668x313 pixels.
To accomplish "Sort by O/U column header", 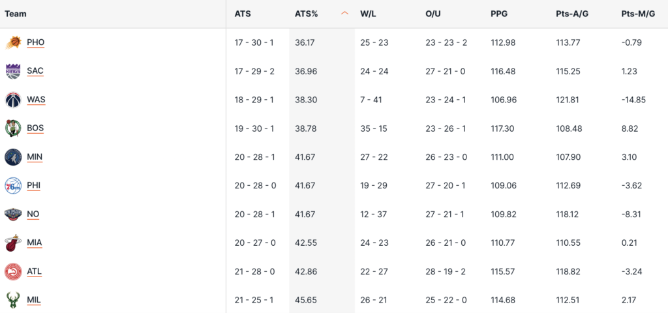I will point(434,14).
